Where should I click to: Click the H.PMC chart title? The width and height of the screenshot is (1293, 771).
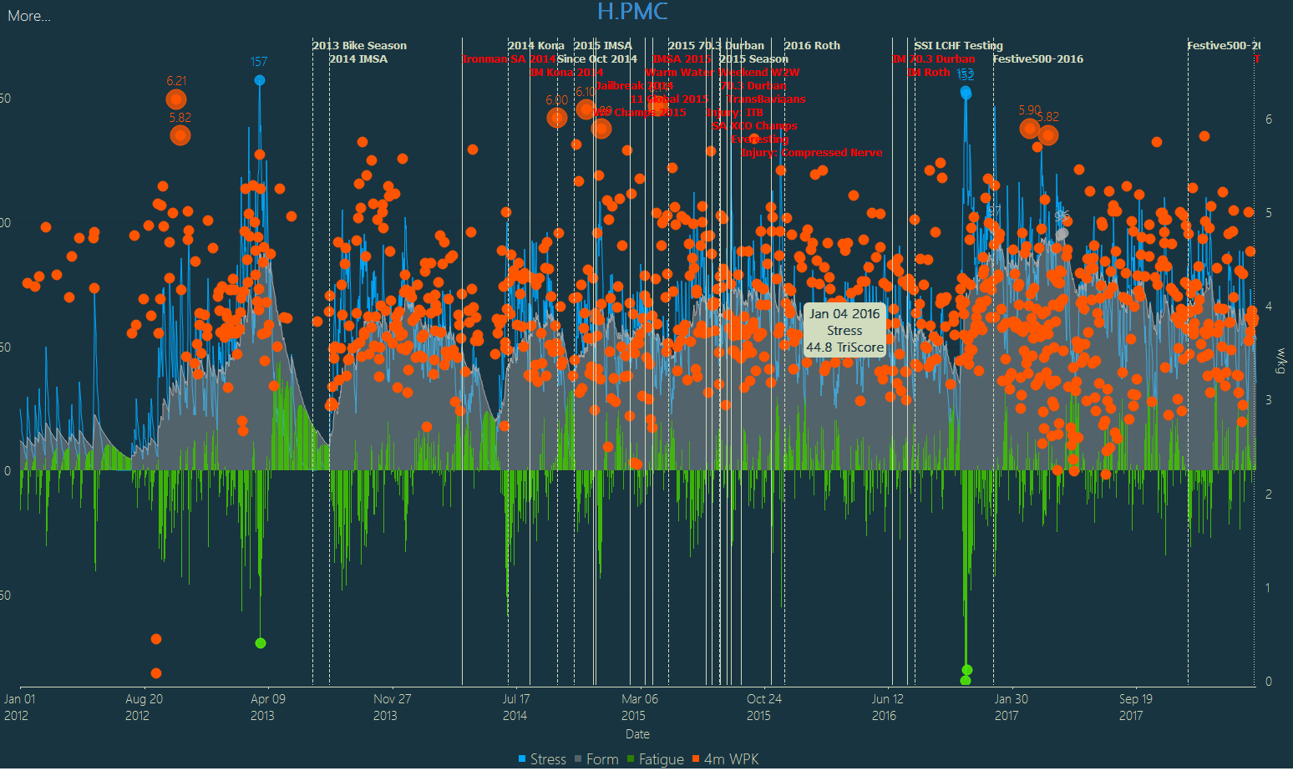(x=632, y=12)
